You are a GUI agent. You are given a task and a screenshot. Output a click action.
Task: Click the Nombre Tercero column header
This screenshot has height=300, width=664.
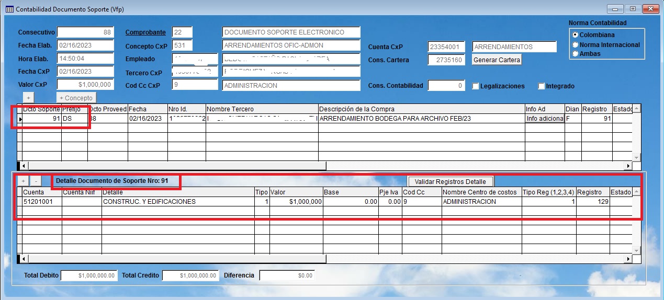point(262,109)
